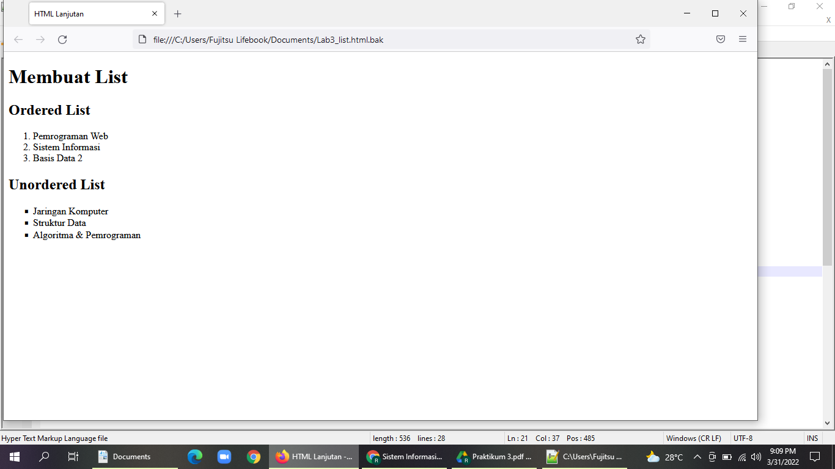Click 'Jaringan Komputer' list item

point(70,211)
